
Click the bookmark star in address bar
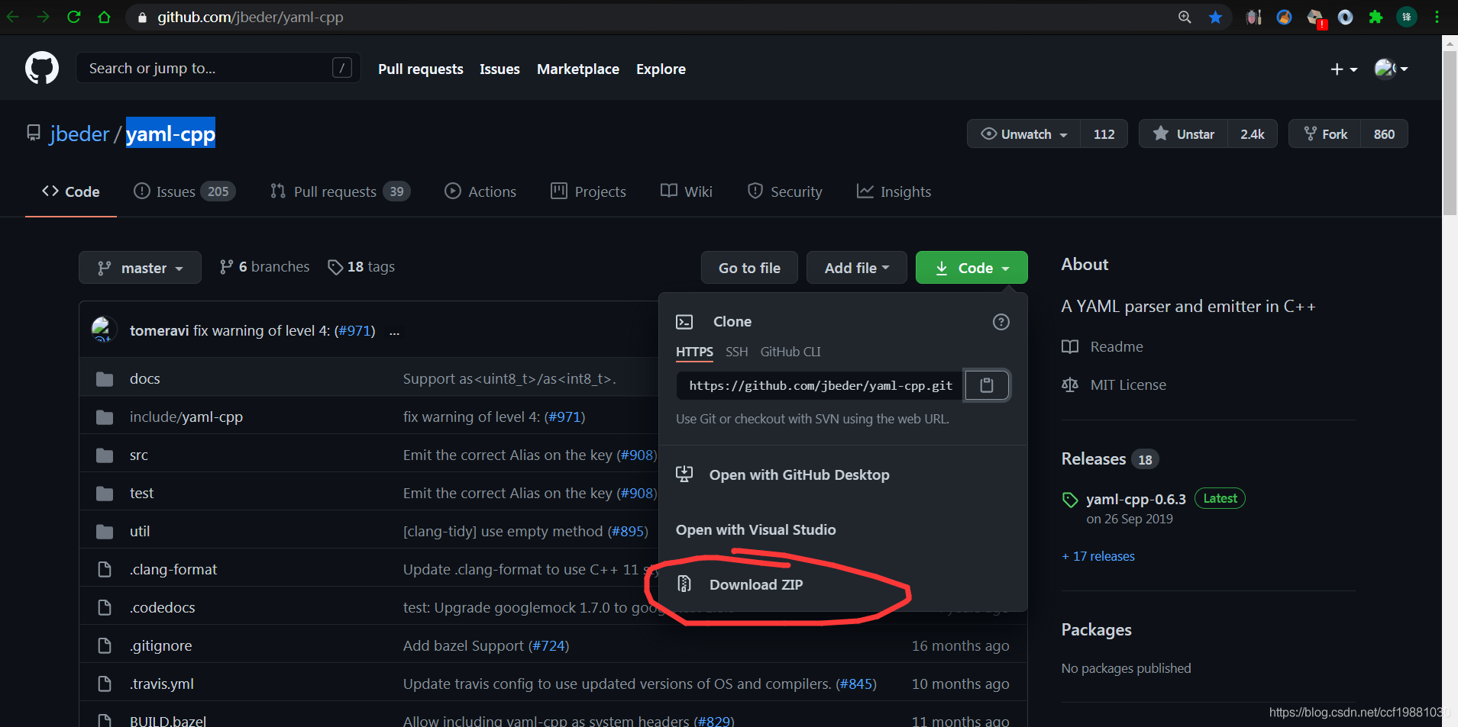tap(1215, 17)
